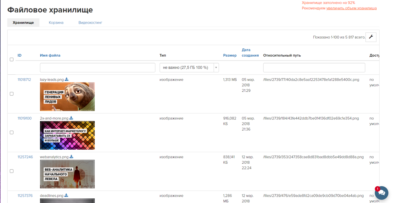Click the увеличить объем хранилища link
This screenshot has width=393, height=203.
[x=351, y=8]
